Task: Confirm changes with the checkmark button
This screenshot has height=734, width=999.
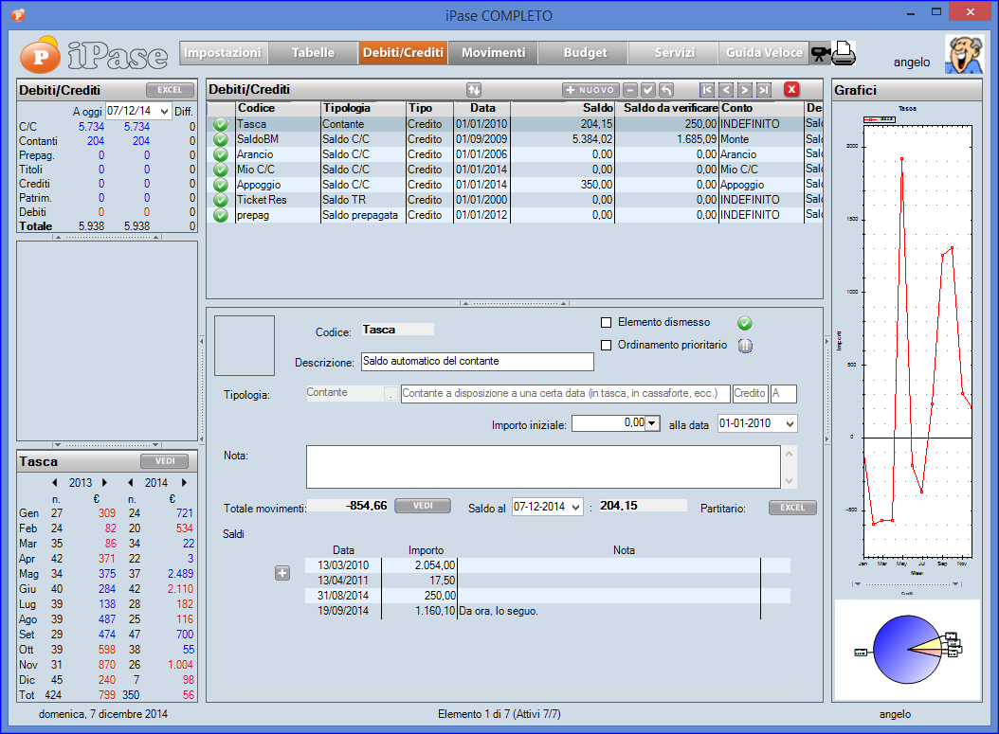Action: point(648,90)
